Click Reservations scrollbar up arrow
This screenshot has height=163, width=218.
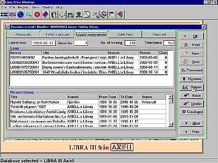click(x=171, y=96)
